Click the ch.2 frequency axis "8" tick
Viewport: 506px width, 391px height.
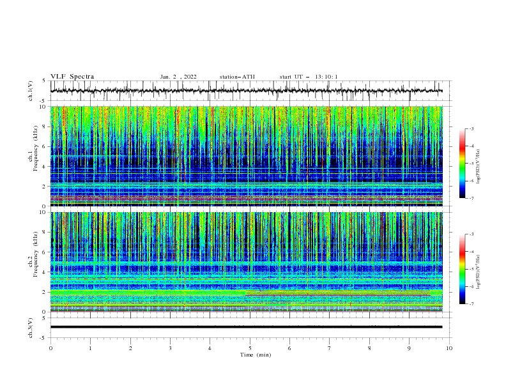(44, 233)
